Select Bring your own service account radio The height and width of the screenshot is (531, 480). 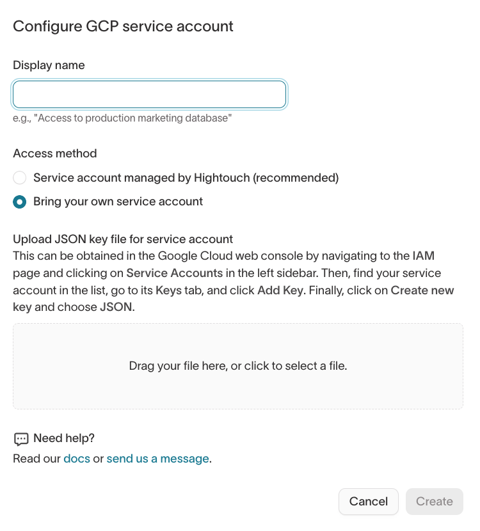(20, 202)
